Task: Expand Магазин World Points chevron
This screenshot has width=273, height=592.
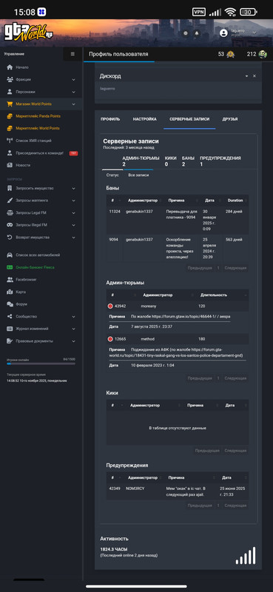Action: tap(74, 104)
